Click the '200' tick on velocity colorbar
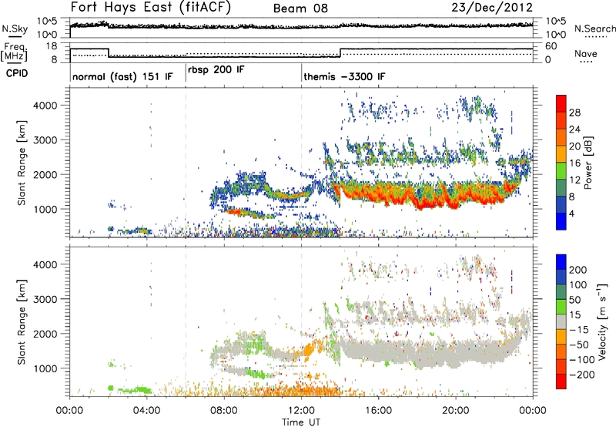 [x=578, y=270]
